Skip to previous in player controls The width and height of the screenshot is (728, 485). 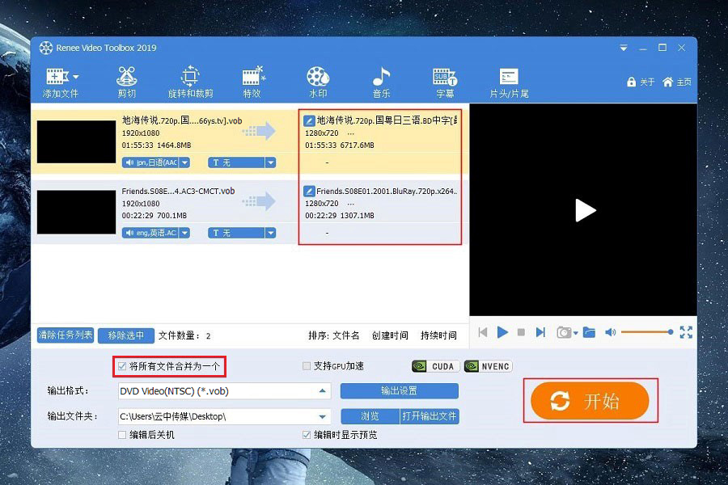click(x=483, y=332)
